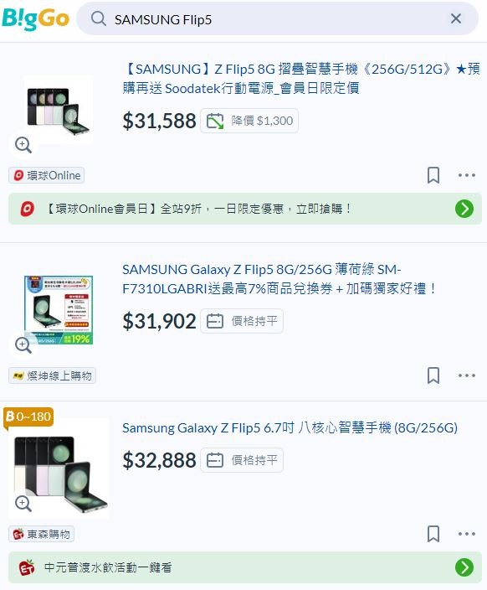Focus the SAMSUNG Flip5 search field
Image resolution: width=487 pixels, height=590 pixels.
[277, 18]
